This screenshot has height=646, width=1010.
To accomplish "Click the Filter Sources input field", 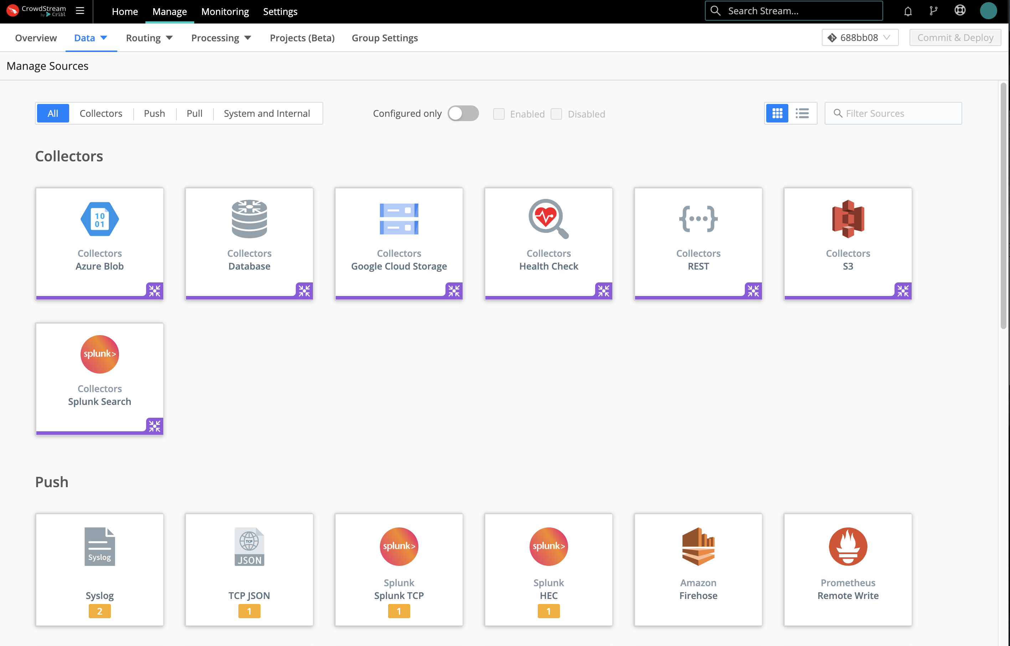I will click(893, 113).
